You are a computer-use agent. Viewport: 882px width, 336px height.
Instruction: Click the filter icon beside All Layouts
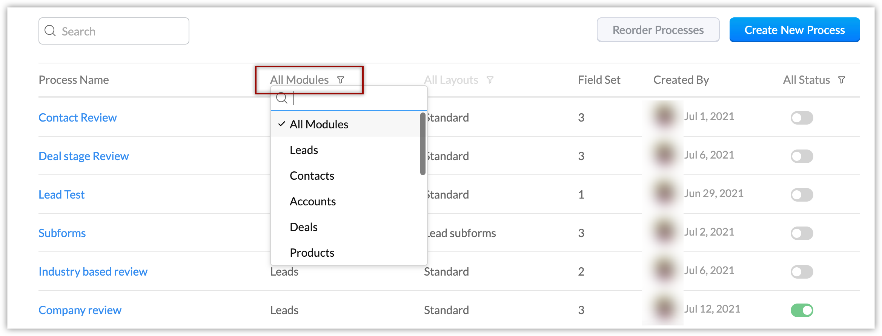(490, 80)
